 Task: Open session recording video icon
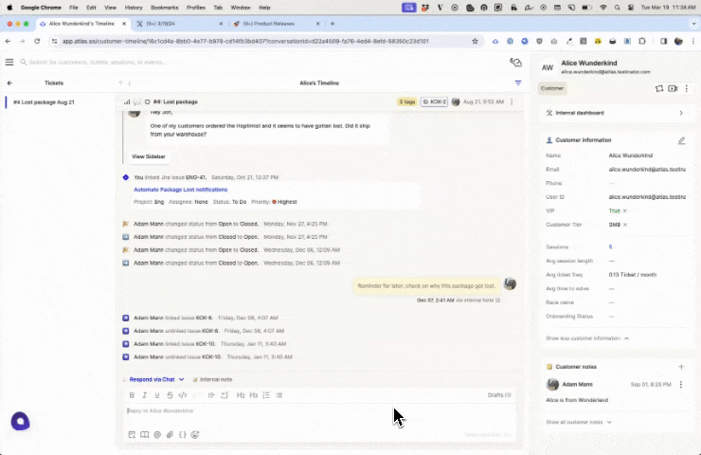point(673,88)
